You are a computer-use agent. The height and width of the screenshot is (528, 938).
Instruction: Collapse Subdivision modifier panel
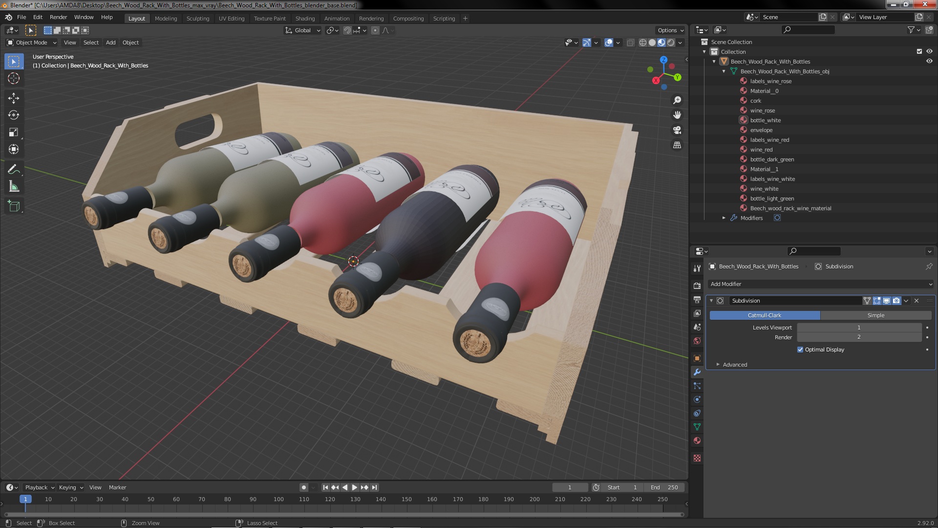point(711,301)
